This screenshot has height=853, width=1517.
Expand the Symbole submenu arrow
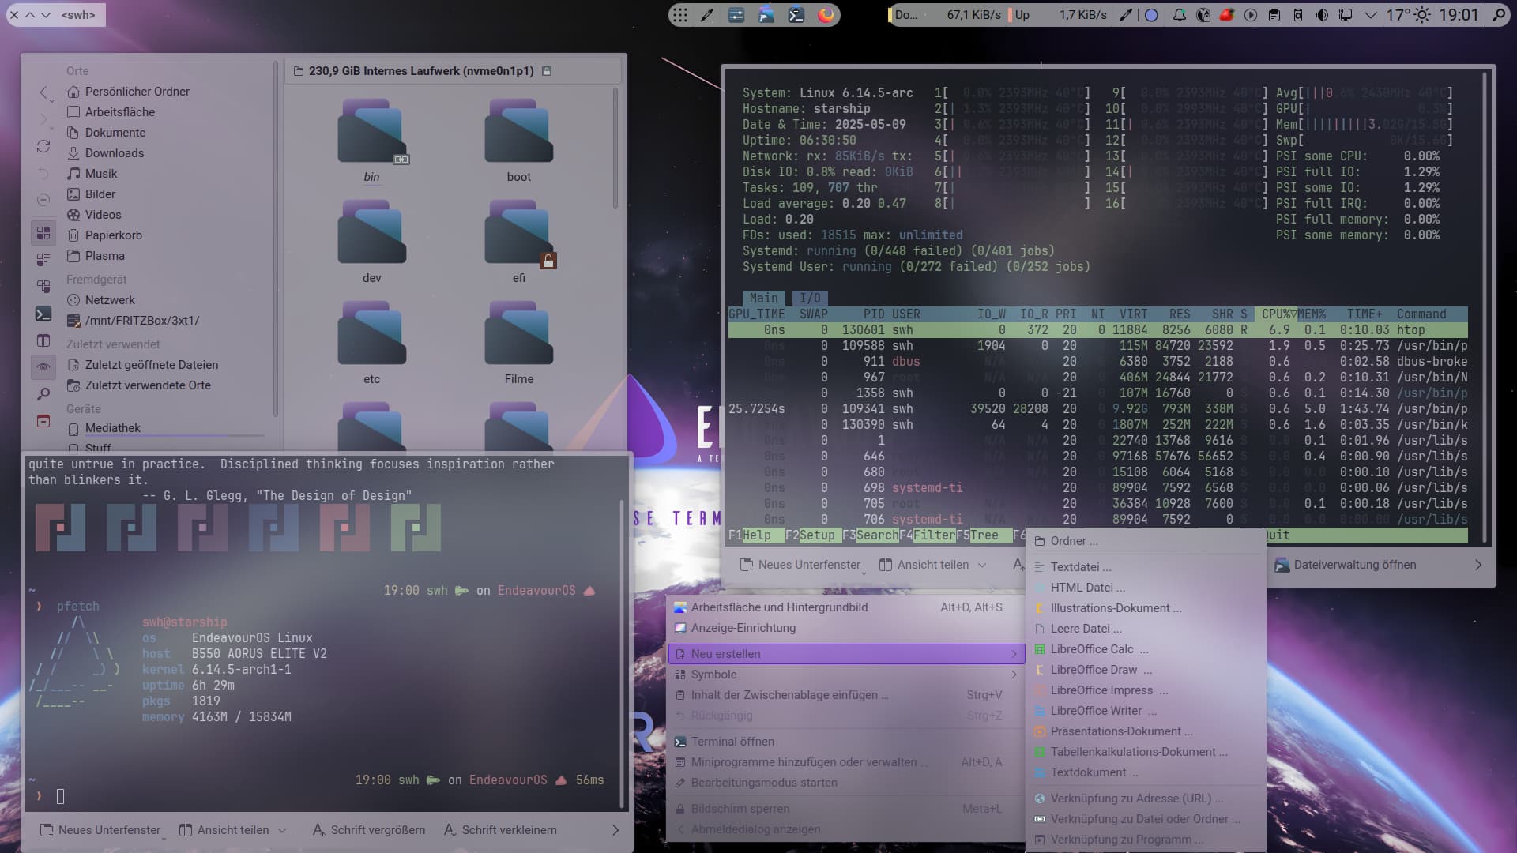click(1014, 675)
